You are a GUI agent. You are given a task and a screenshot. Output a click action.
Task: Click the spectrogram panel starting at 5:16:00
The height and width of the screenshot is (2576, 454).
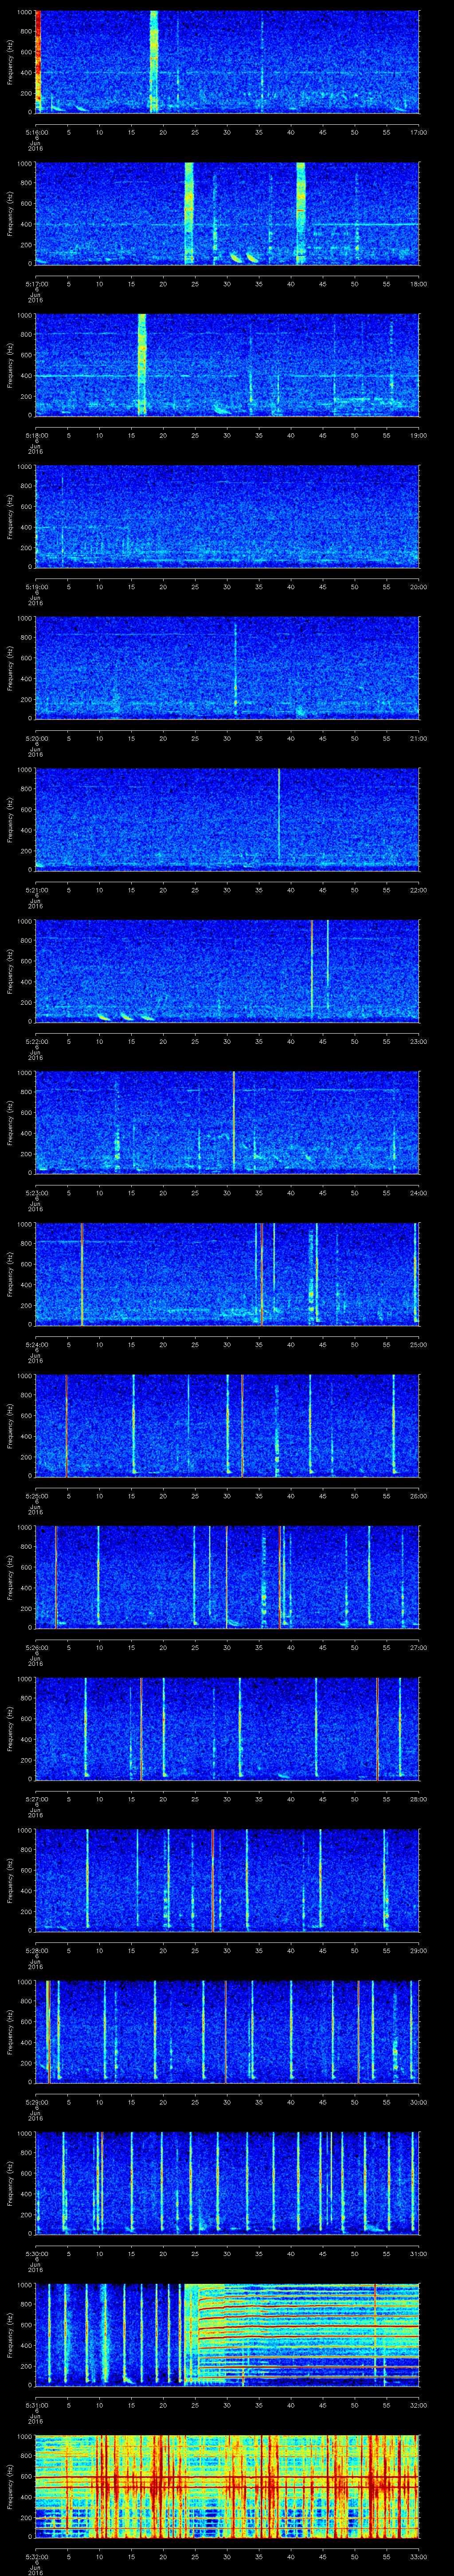click(227, 61)
